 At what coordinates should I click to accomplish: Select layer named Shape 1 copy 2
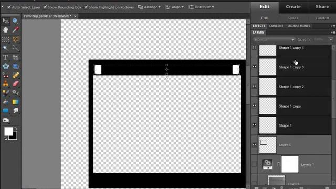click(291, 87)
